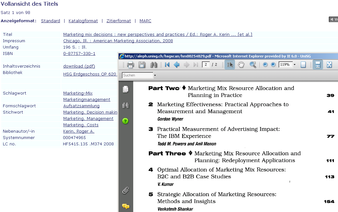Select LC number HF5415.135 .M374 2008
Screen dimensions: 338x212
coord(88,144)
